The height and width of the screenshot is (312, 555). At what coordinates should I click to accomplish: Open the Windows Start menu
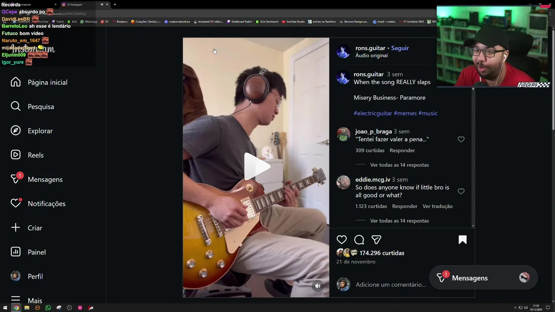click(5, 308)
